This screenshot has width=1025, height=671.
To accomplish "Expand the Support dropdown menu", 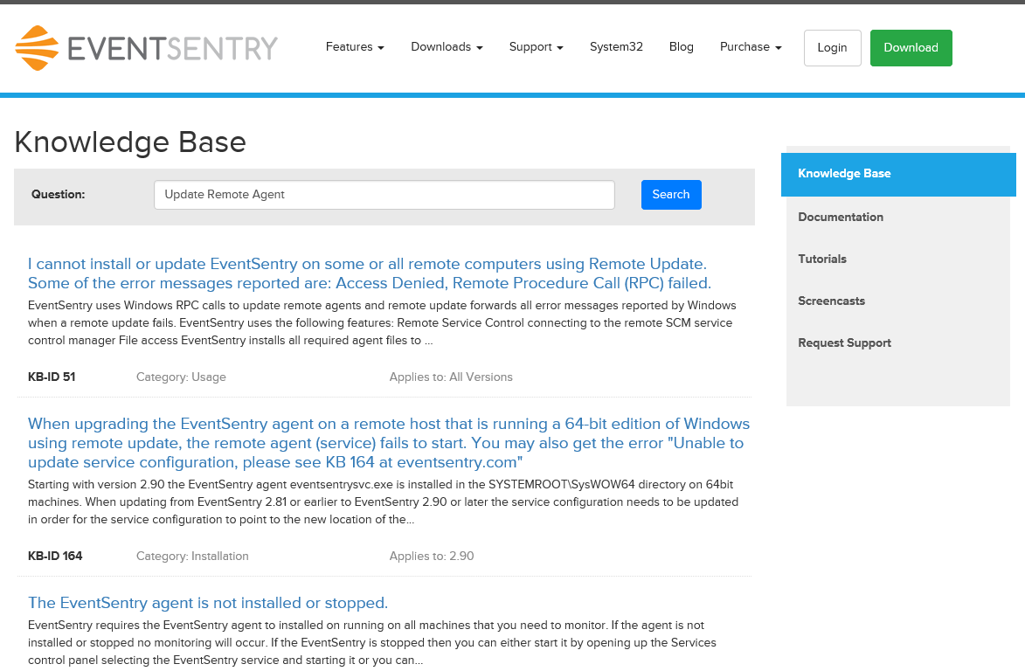I will (x=536, y=47).
